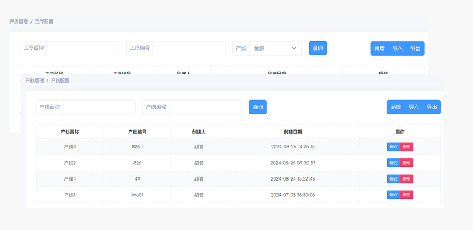Screen dimensions: 473x230
Task: Click 导出 in the 产线配置 panel
Action: [432, 107]
